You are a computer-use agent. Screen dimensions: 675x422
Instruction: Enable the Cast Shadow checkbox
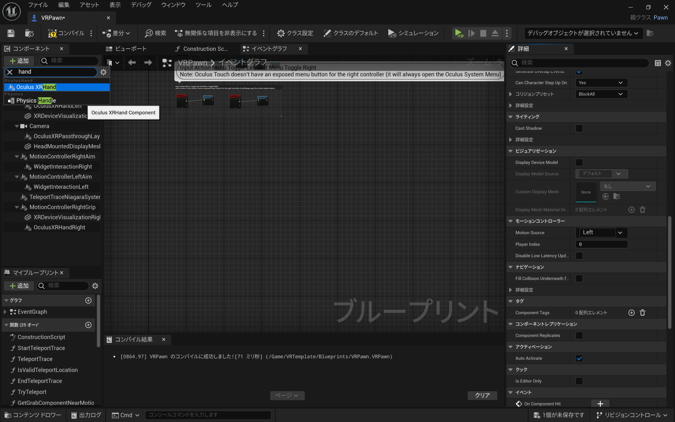click(579, 128)
